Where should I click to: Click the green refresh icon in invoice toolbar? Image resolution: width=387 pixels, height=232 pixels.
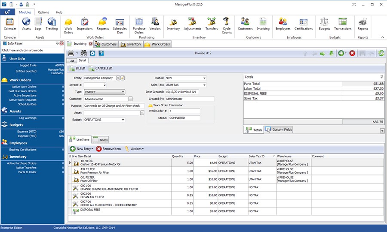pos(381,53)
